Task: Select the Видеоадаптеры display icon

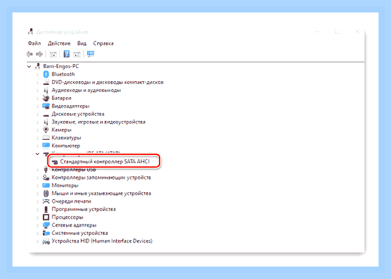Action: click(x=46, y=106)
